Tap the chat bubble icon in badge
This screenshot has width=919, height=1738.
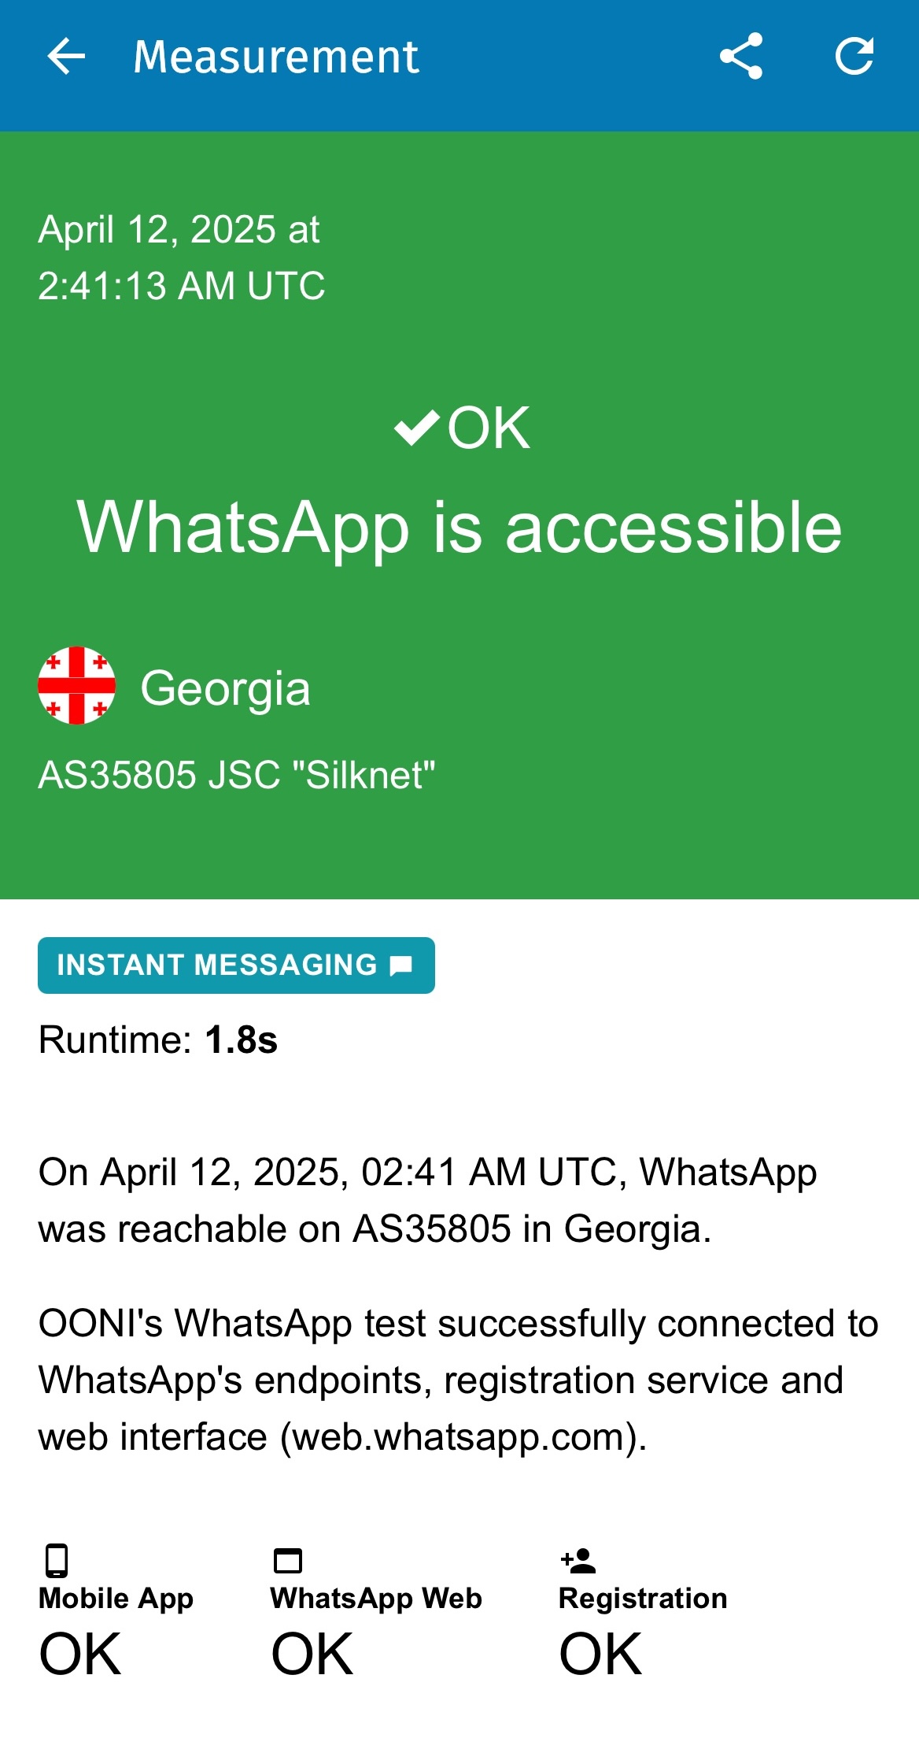(401, 965)
